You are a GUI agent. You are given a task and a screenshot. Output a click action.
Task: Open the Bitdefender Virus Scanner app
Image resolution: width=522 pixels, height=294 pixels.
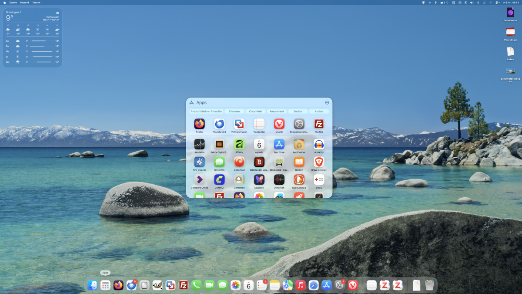click(259, 162)
